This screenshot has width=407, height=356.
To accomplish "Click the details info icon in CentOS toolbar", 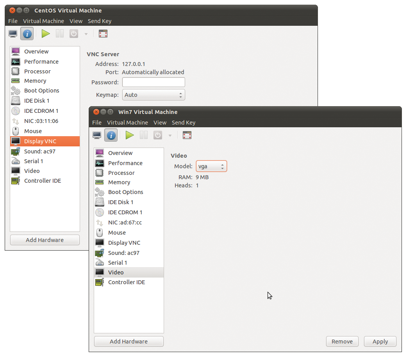I will click(x=27, y=34).
